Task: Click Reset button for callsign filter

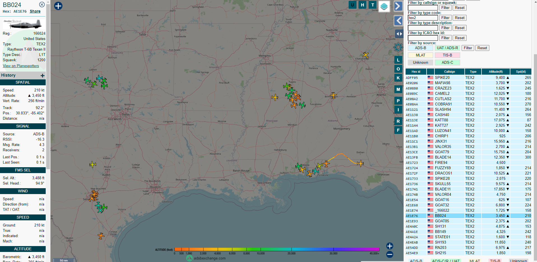Action: [x=460, y=8]
